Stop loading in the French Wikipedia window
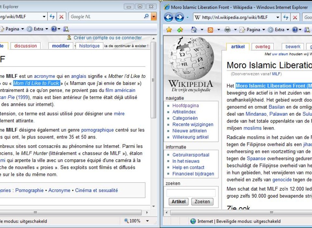312x228 pixels. point(61,17)
